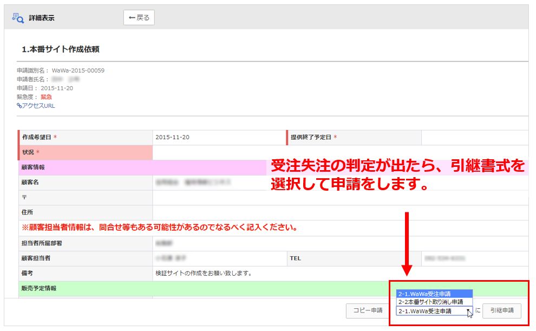Click the 戻る back button
Viewport: 536px width, 331px height.
139,17
